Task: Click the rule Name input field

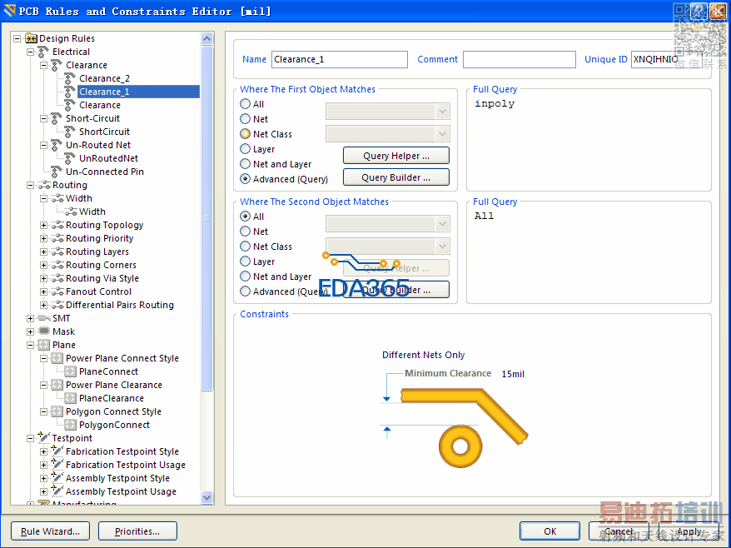Action: click(x=340, y=59)
